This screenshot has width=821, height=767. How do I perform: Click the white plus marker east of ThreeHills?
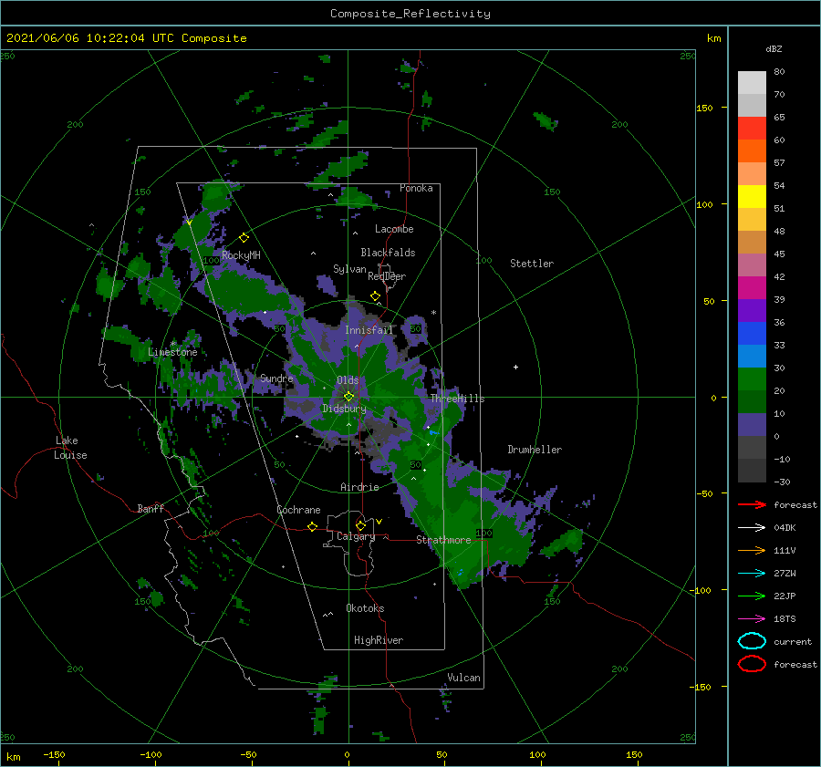tap(515, 367)
